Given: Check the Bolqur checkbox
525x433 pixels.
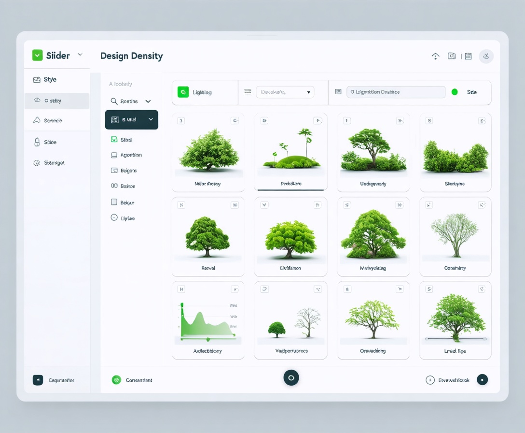Looking at the screenshot, I should pos(114,202).
